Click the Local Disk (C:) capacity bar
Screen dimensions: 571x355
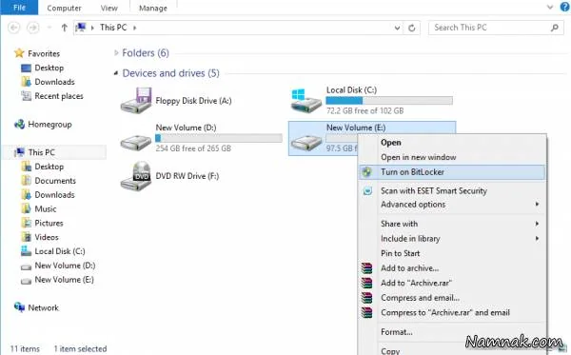pyautogui.click(x=389, y=101)
